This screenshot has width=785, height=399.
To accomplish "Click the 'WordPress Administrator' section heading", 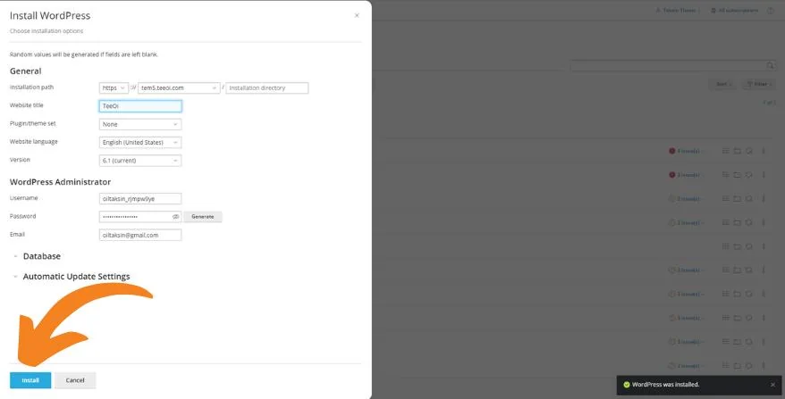I will pyautogui.click(x=60, y=182).
